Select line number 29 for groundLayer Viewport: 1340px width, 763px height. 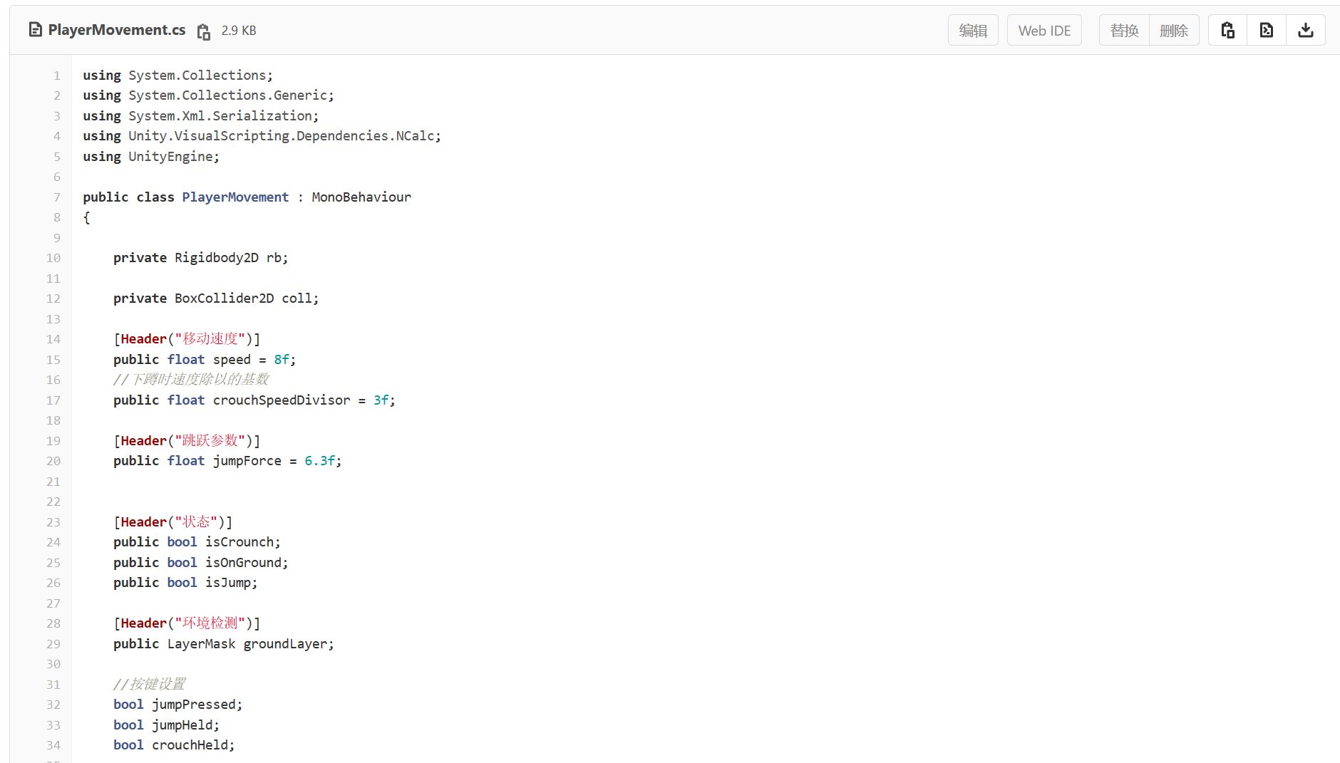[x=53, y=644]
